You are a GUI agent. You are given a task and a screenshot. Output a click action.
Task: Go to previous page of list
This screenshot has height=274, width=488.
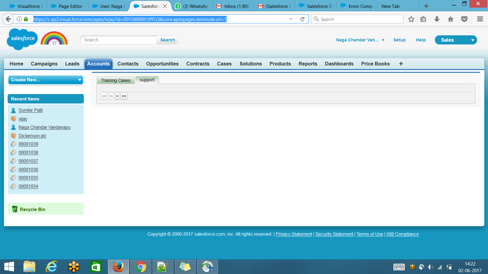(x=111, y=96)
